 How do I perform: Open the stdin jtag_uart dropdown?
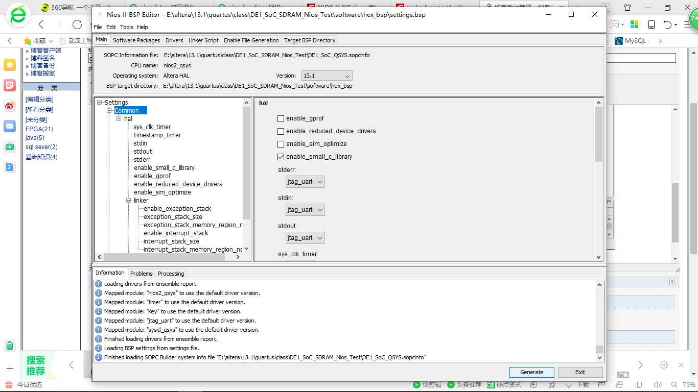click(x=305, y=210)
